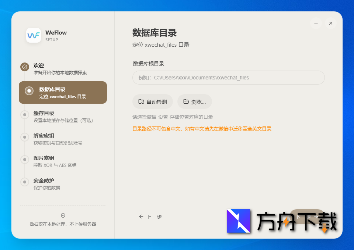
Task: Click the checkmark icon beside 欢迎 step
Action: (24, 67)
